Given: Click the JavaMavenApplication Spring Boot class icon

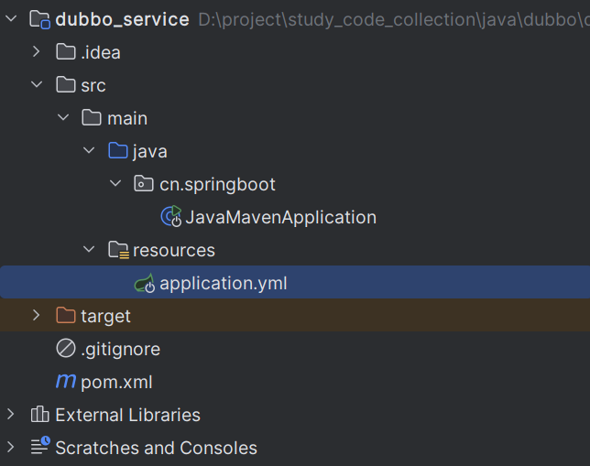Looking at the screenshot, I should pyautogui.click(x=171, y=217).
